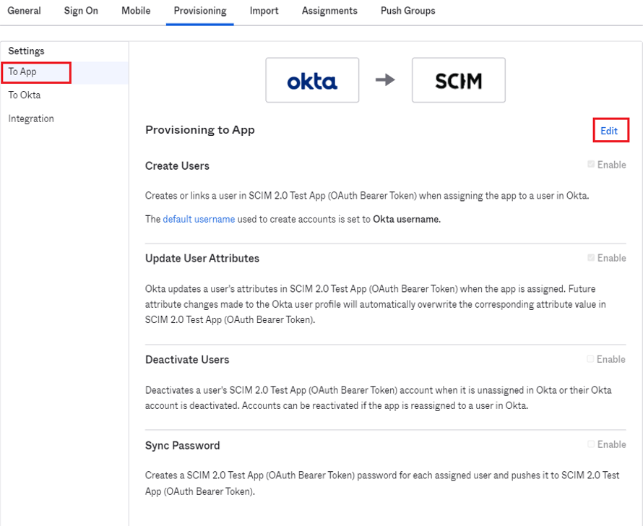
Task: Click the bold Okta username text
Action: click(406, 220)
